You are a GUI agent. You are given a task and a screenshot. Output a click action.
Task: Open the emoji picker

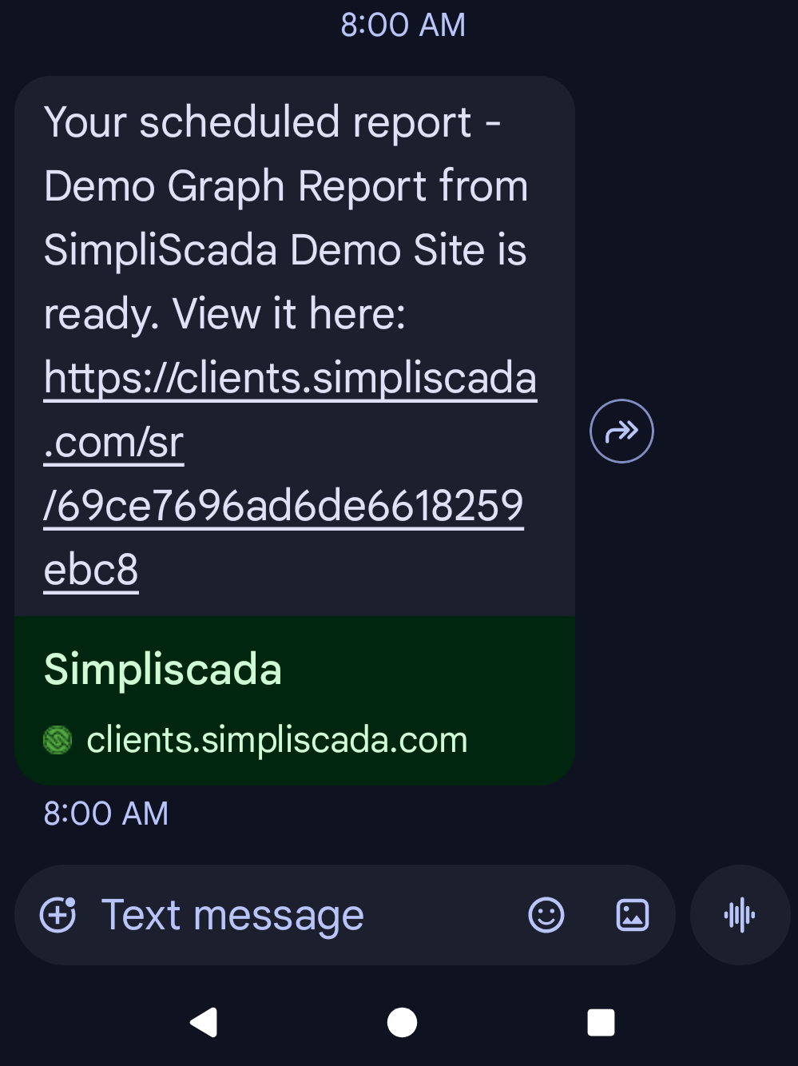(x=546, y=915)
